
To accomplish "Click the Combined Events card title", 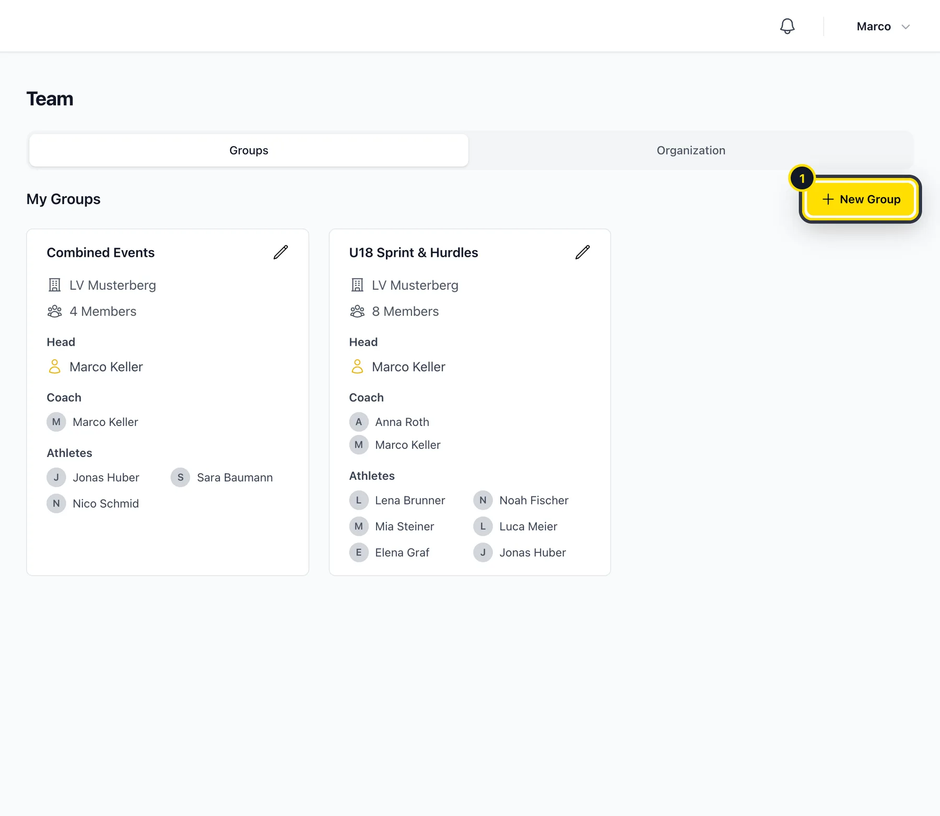I will [100, 253].
